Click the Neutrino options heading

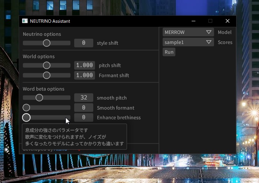42,34
